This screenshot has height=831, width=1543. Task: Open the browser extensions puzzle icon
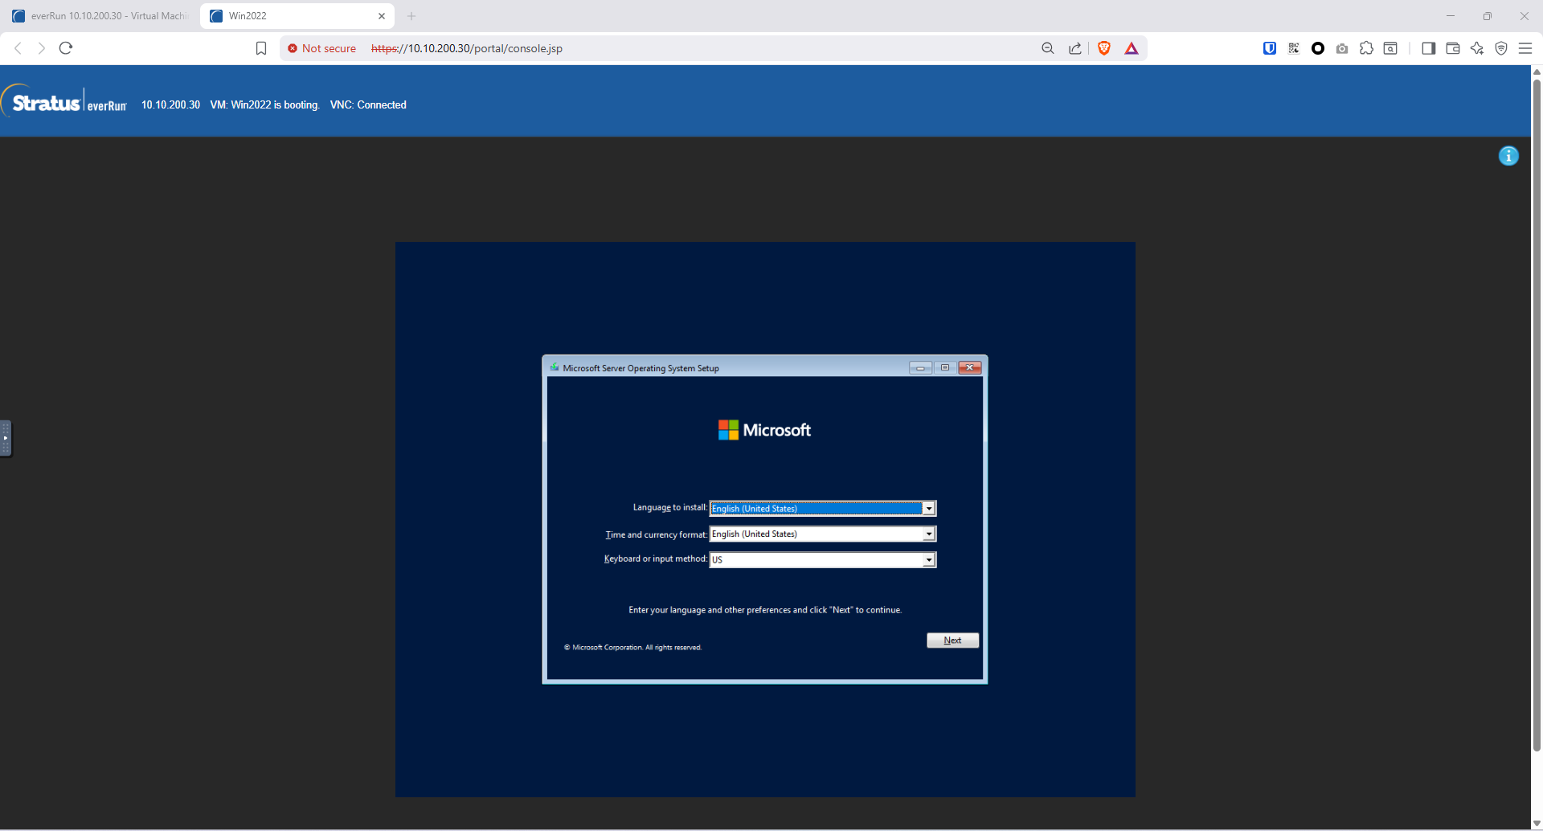tap(1366, 48)
